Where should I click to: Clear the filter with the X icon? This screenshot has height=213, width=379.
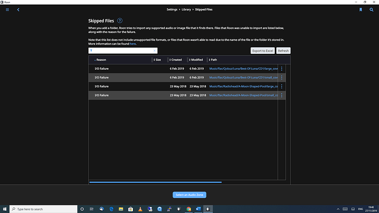click(155, 51)
